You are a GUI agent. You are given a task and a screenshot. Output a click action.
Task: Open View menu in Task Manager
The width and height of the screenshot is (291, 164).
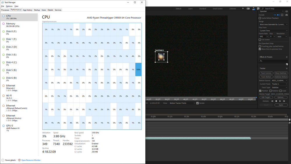(x=16, y=6)
